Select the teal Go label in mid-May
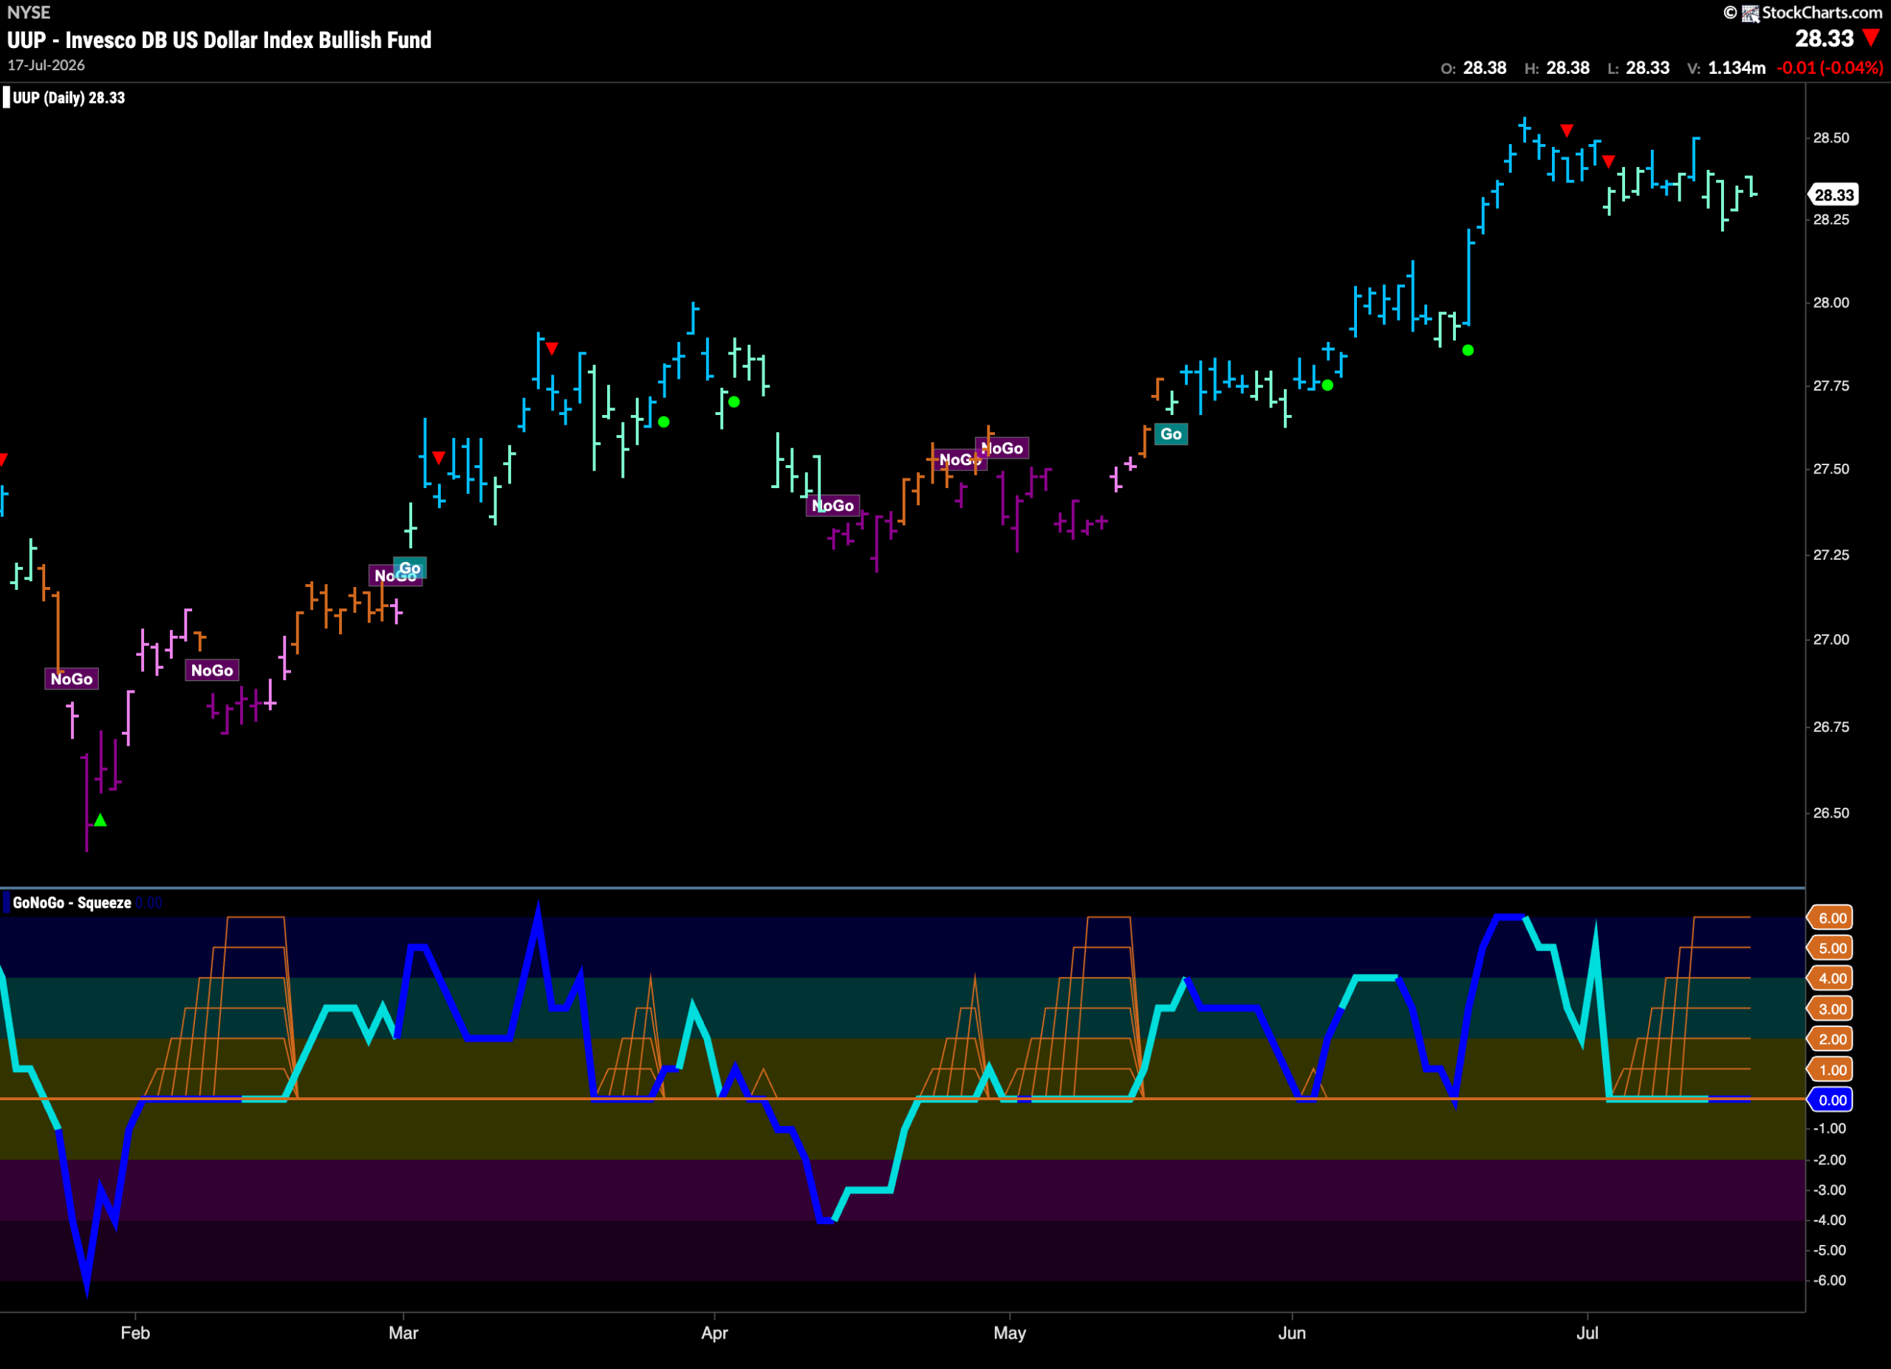The image size is (1891, 1369). point(1171,433)
